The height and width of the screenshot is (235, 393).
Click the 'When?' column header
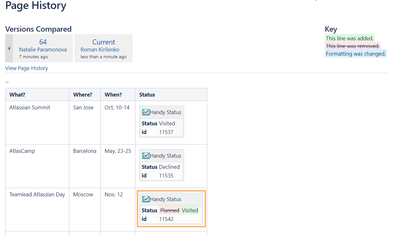point(113,95)
